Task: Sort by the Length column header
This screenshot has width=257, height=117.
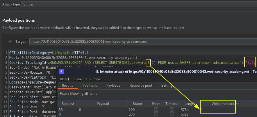Action: 190,104
